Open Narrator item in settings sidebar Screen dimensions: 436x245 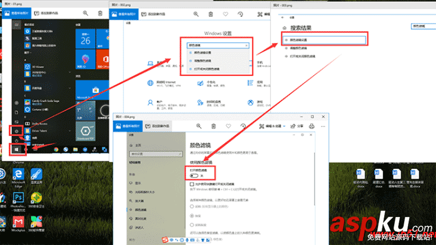pos(136,228)
